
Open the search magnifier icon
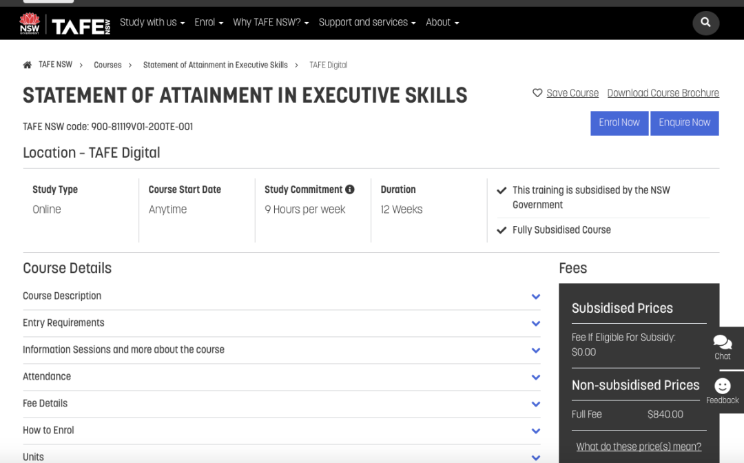click(705, 23)
